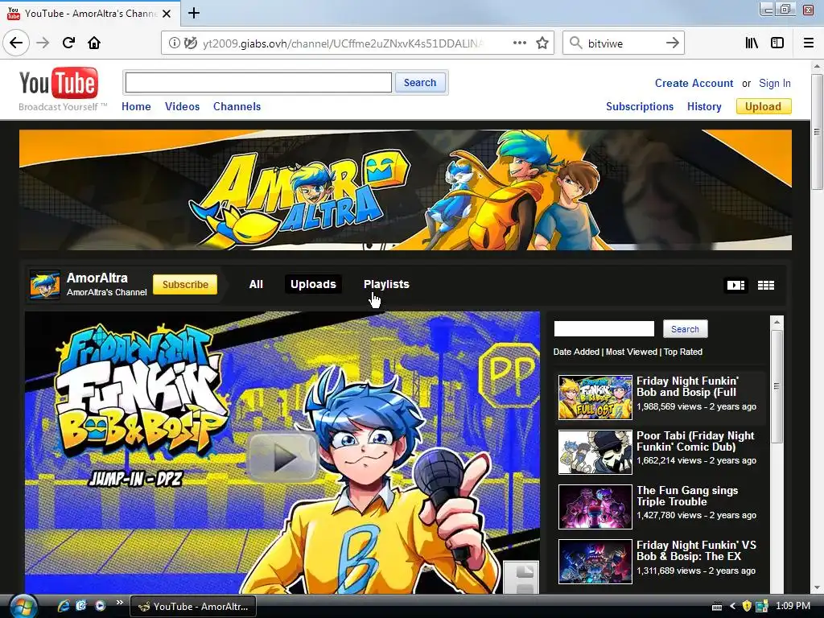Reload the current page
Image resolution: width=824 pixels, height=618 pixels.
coord(68,43)
